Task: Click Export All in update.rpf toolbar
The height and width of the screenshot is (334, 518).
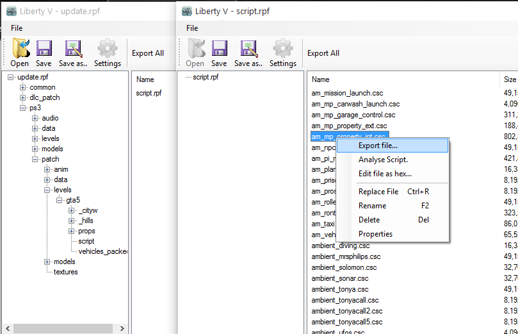Action: pyautogui.click(x=148, y=53)
